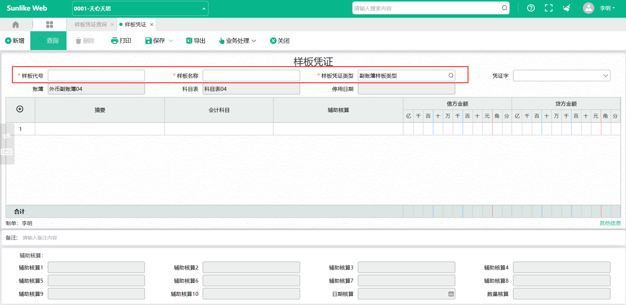
Task: Open the 其他信息 link
Action: click(x=610, y=223)
